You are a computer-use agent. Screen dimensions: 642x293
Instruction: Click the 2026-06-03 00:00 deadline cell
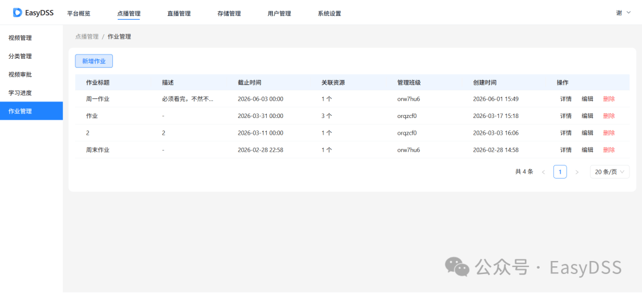pos(261,99)
